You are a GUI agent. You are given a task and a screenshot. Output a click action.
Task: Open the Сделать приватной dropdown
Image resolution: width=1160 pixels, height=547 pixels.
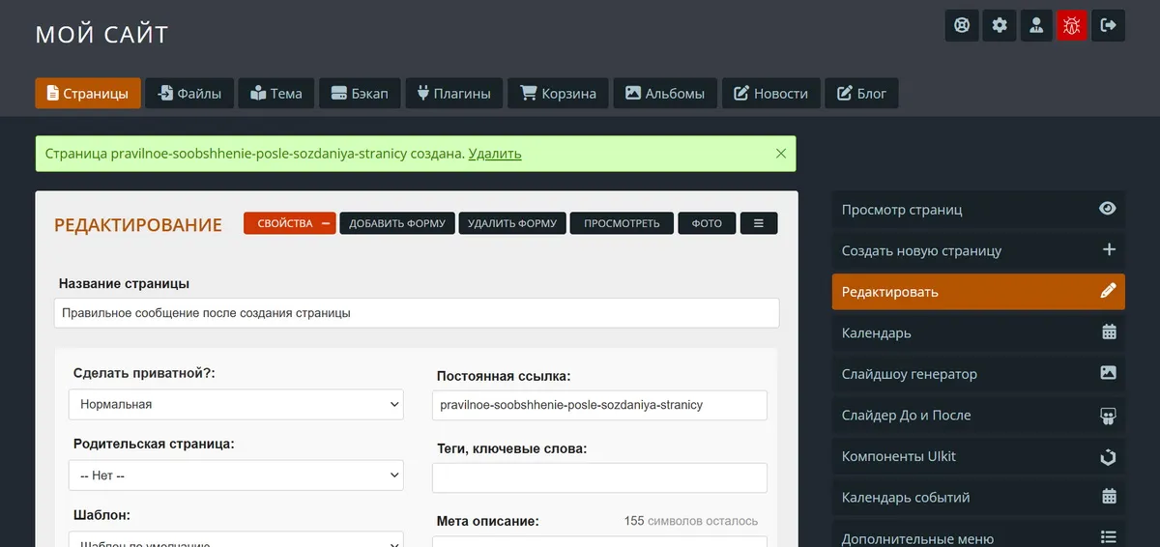[x=236, y=404]
